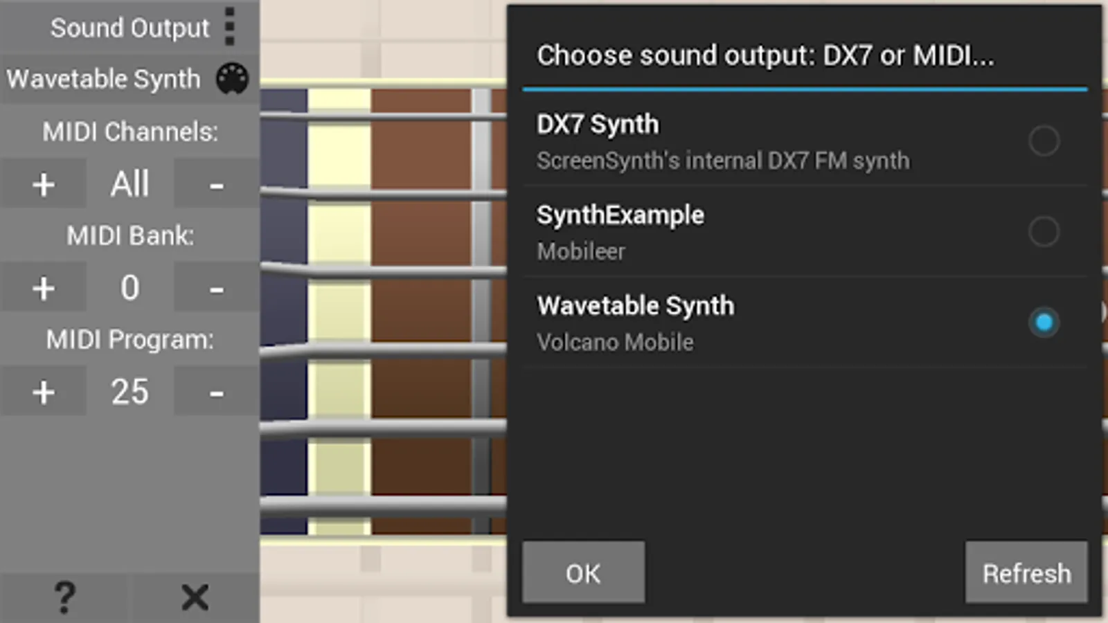The width and height of the screenshot is (1108, 623).
Task: Click the 'Wavetable Synth' title in the dialog list
Action: pyautogui.click(x=636, y=306)
